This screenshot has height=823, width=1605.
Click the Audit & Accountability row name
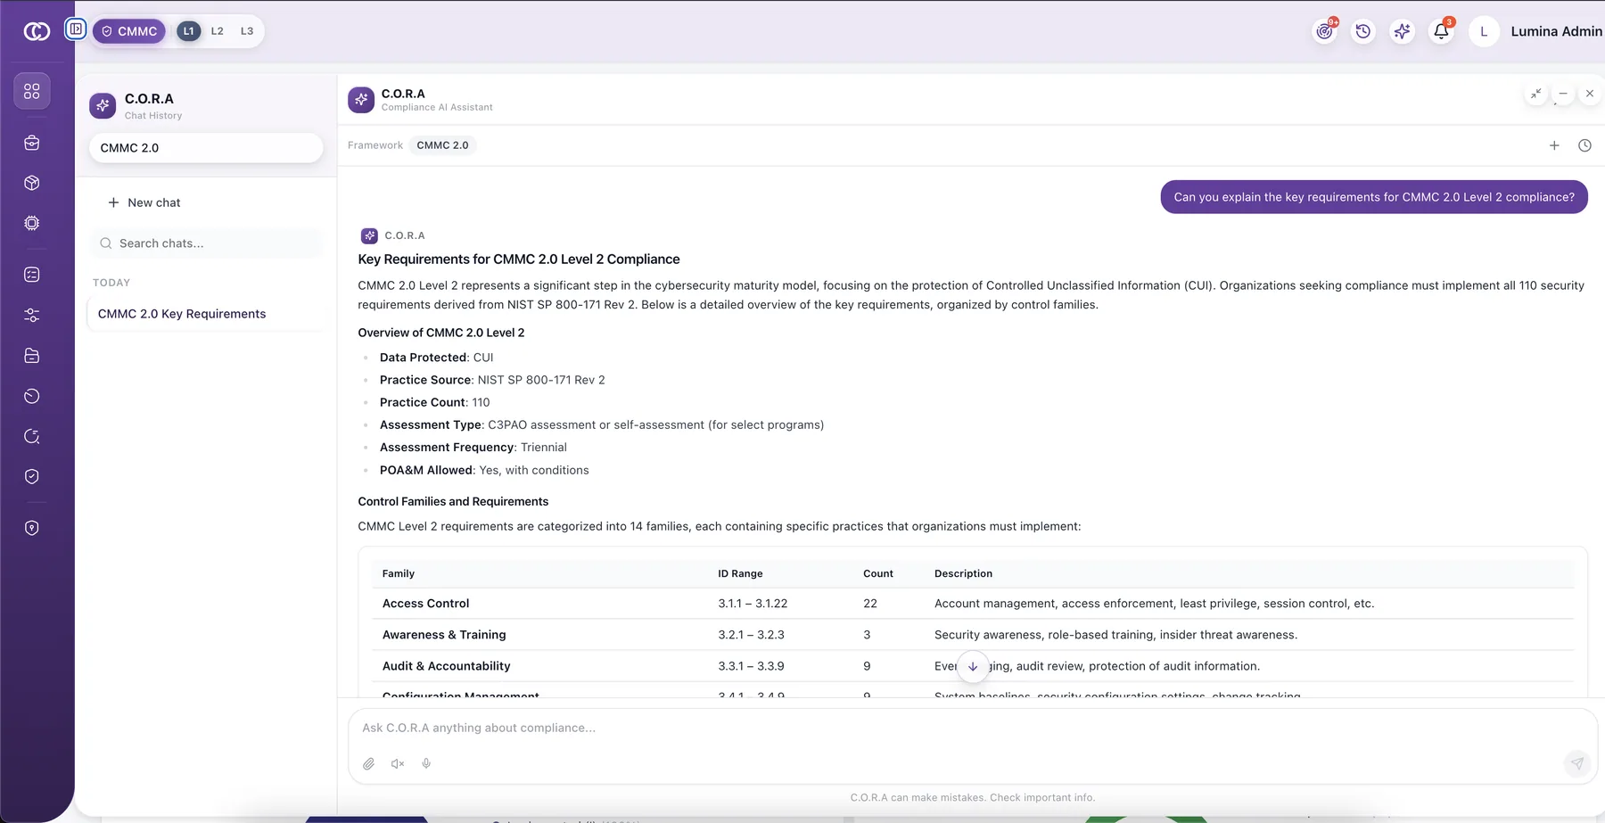[x=446, y=666]
